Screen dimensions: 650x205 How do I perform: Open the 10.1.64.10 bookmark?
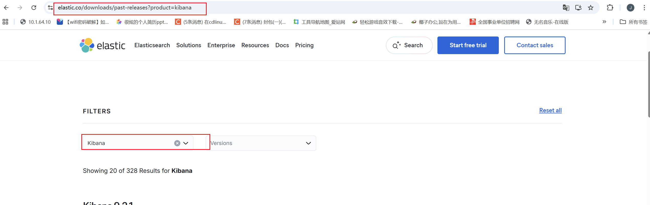click(36, 22)
